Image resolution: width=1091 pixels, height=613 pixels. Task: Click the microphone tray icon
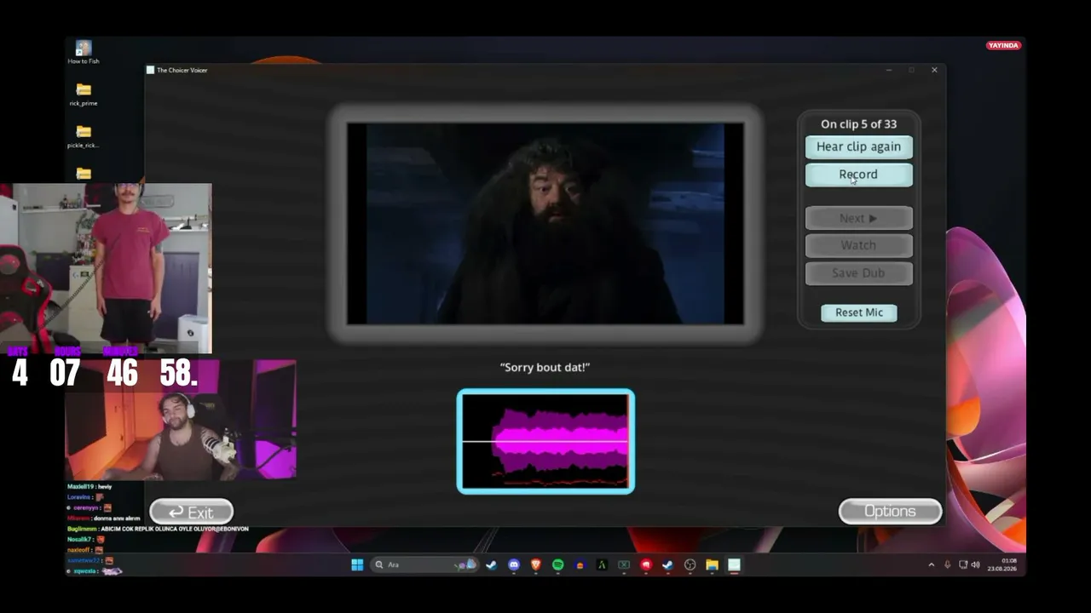point(947,564)
